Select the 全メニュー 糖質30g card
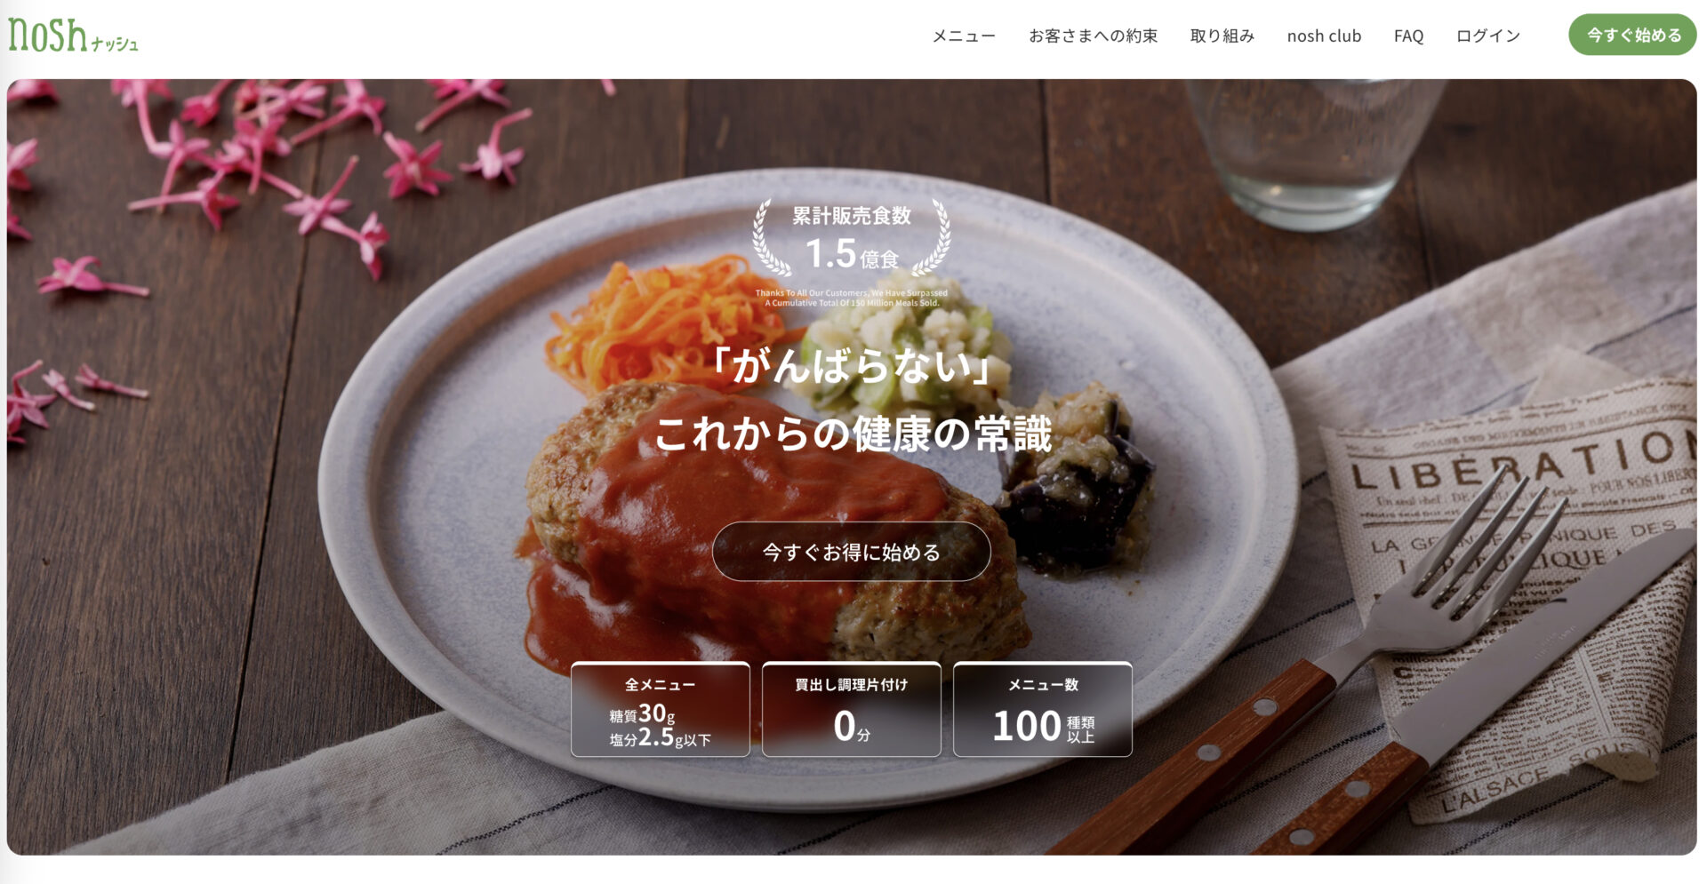Screen dimensions: 1707x884 coord(660,709)
